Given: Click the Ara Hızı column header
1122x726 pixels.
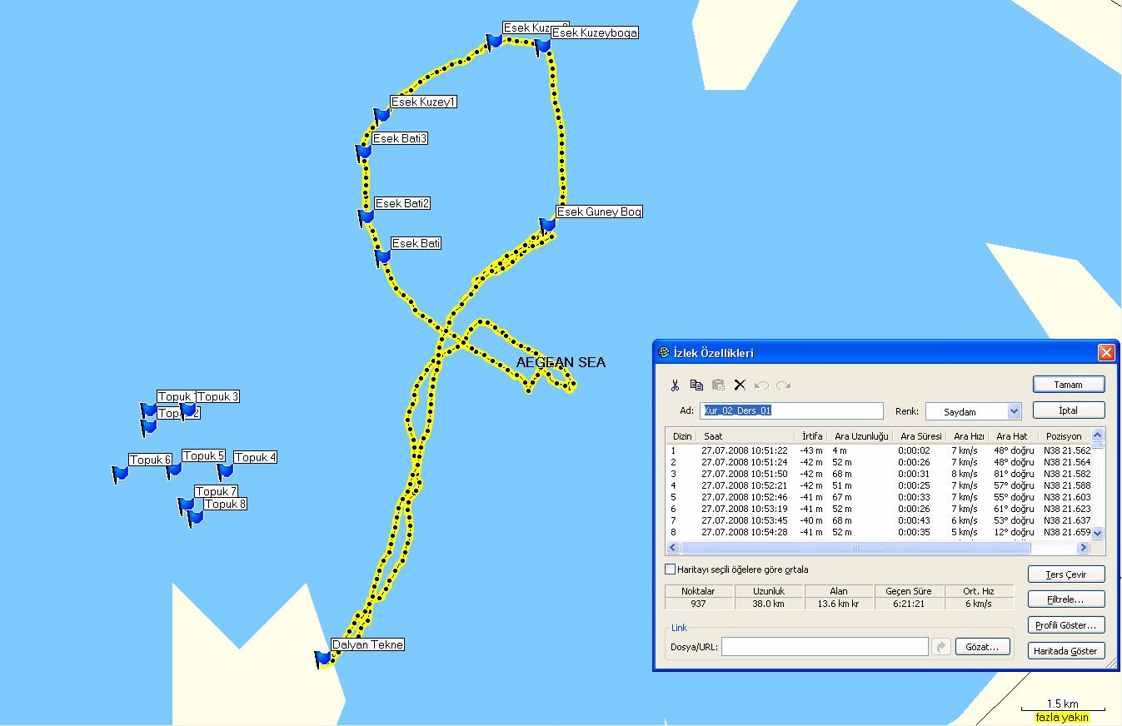Looking at the screenshot, I should coord(968,436).
